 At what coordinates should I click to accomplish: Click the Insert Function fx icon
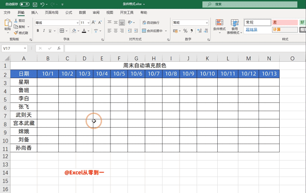(x=59, y=48)
